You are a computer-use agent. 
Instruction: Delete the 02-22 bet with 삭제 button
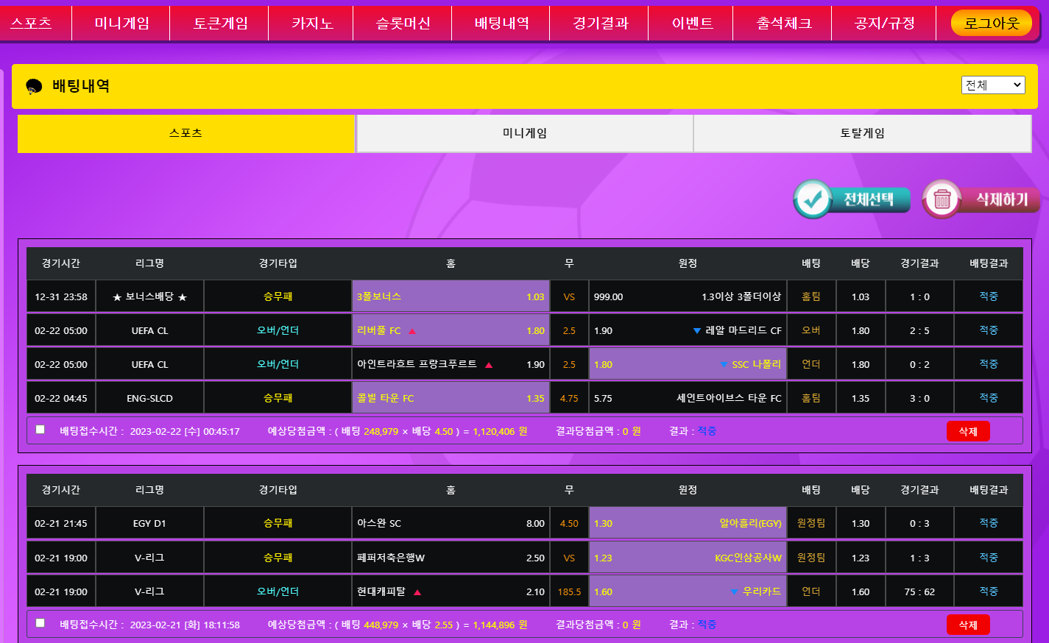click(967, 431)
